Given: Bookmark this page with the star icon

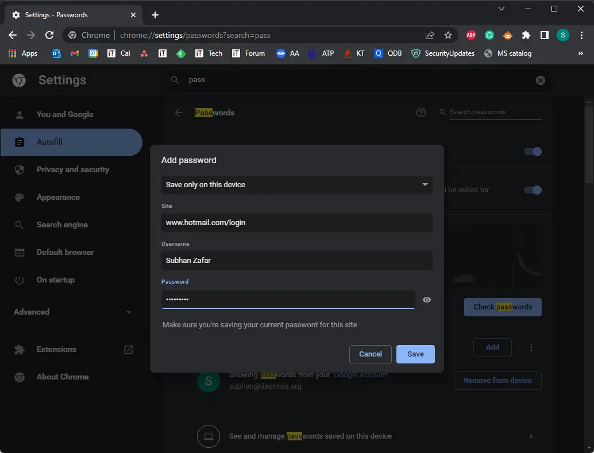Looking at the screenshot, I should (x=448, y=35).
